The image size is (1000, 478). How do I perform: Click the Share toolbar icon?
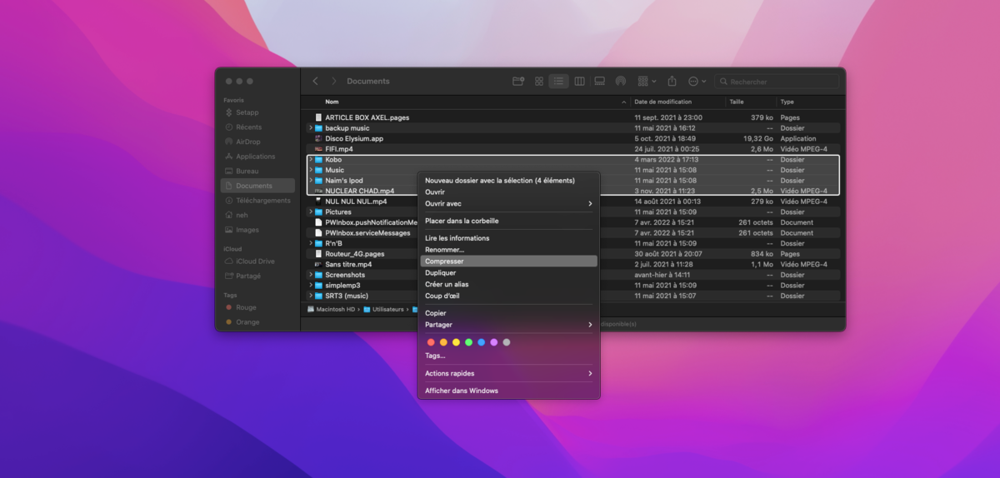672,81
